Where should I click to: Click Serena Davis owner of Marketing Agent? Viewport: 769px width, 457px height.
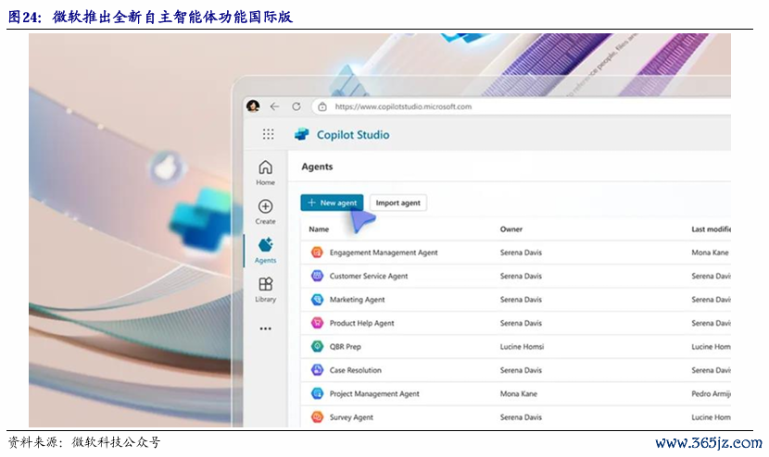pos(521,300)
